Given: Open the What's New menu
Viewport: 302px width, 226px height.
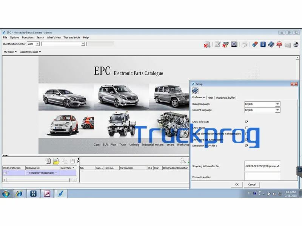Looking at the screenshot, I should point(54,37).
